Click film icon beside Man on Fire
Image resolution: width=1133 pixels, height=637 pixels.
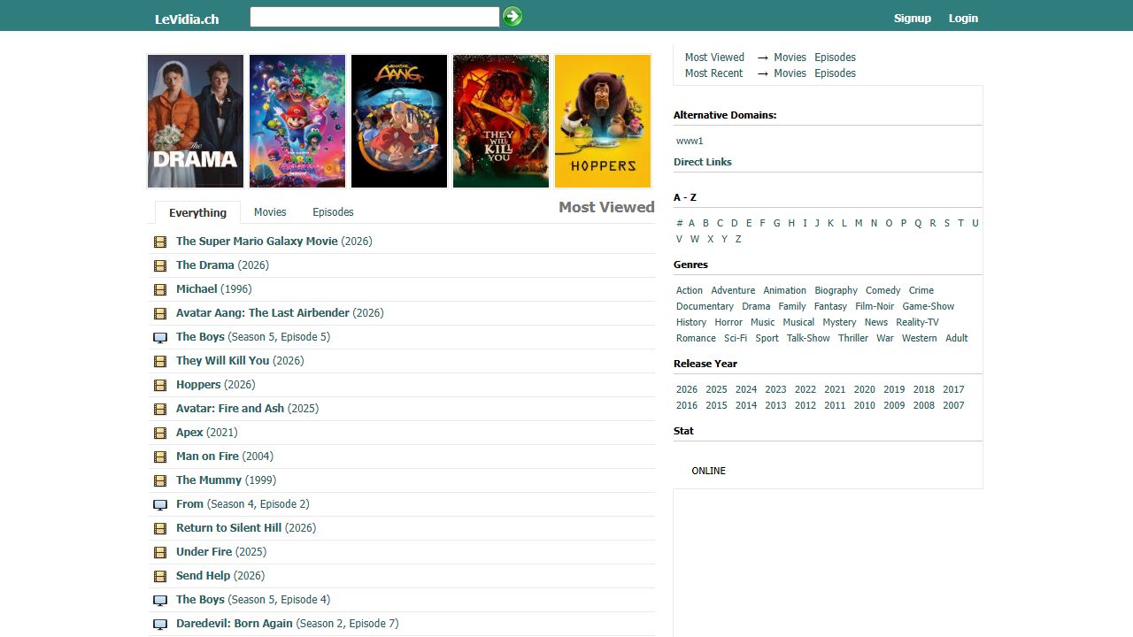coord(160,457)
